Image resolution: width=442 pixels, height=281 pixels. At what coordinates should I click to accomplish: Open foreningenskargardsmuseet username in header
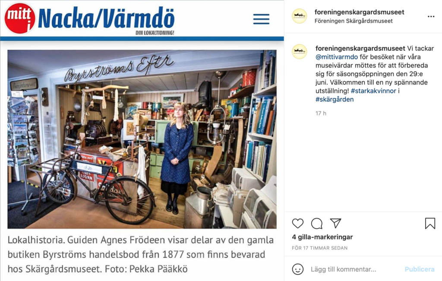click(x=359, y=12)
